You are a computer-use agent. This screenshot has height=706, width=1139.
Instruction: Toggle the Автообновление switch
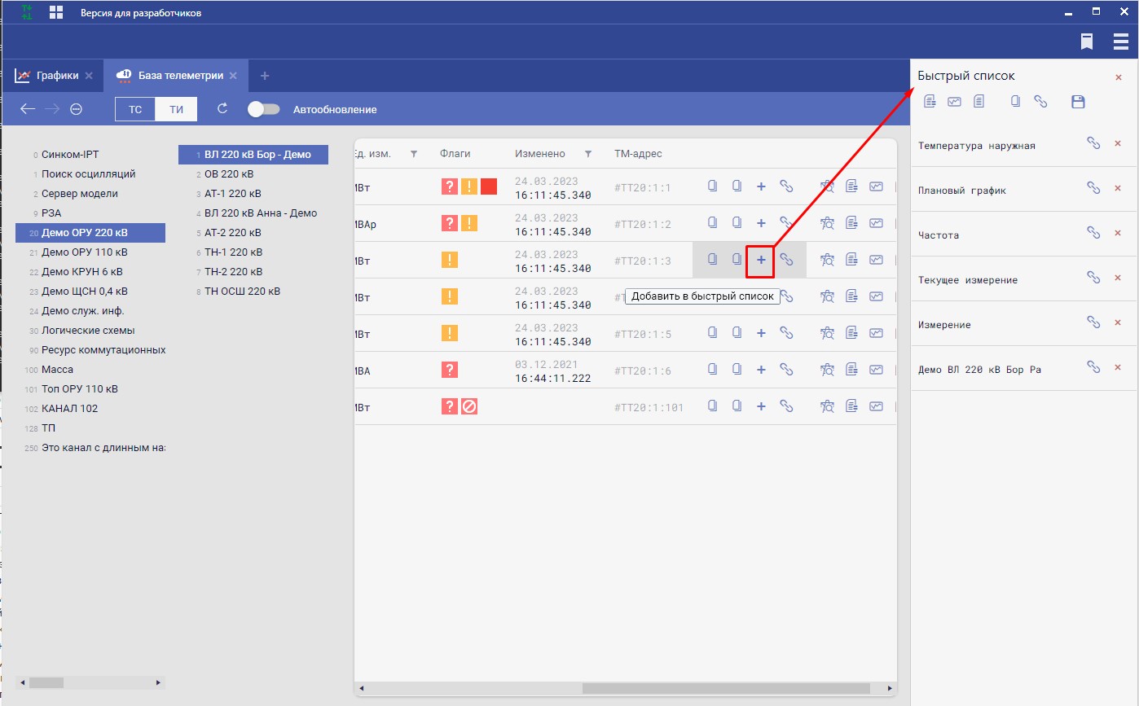(x=263, y=109)
